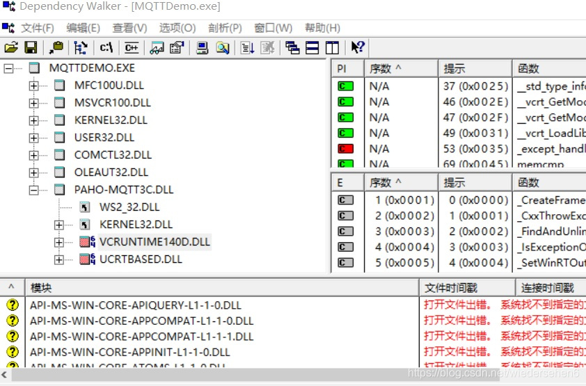The width and height of the screenshot is (586, 386).
Task: Open the 文件(F) menu
Action: pyautogui.click(x=38, y=28)
